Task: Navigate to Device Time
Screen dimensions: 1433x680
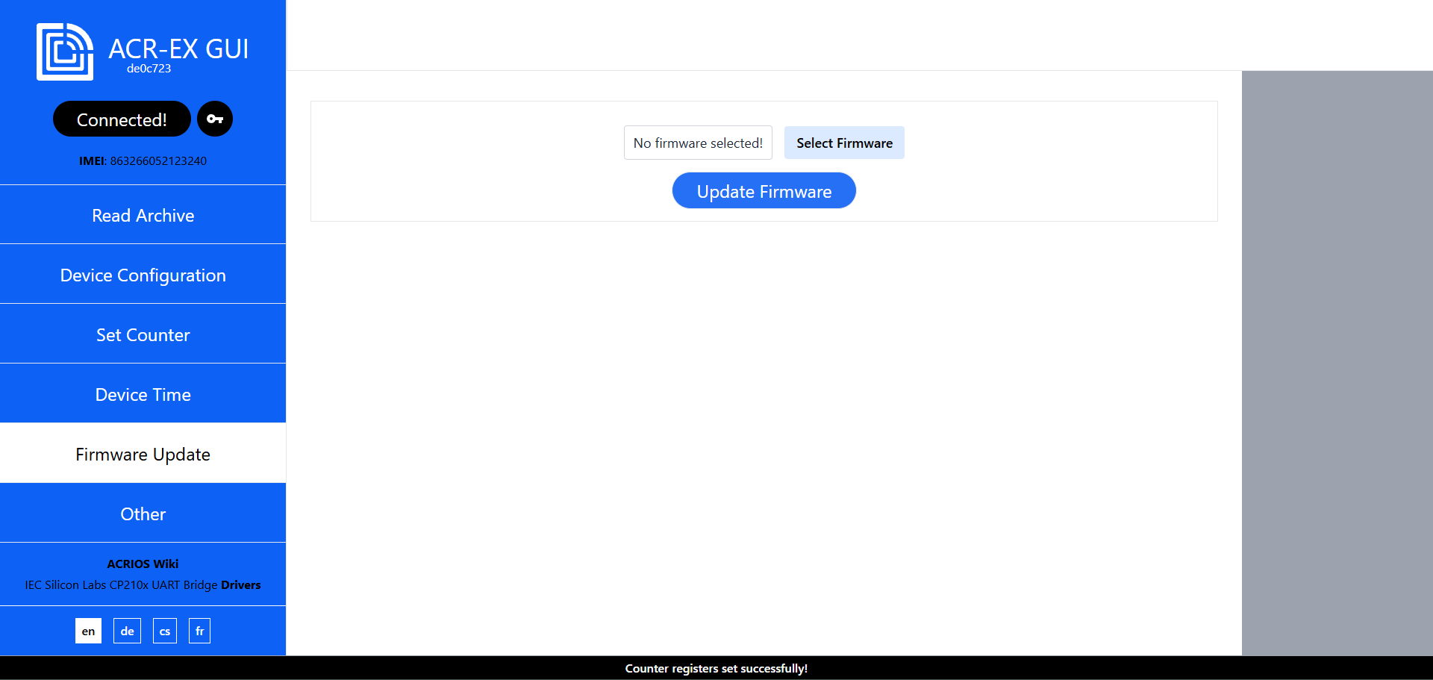Action: 143,395
